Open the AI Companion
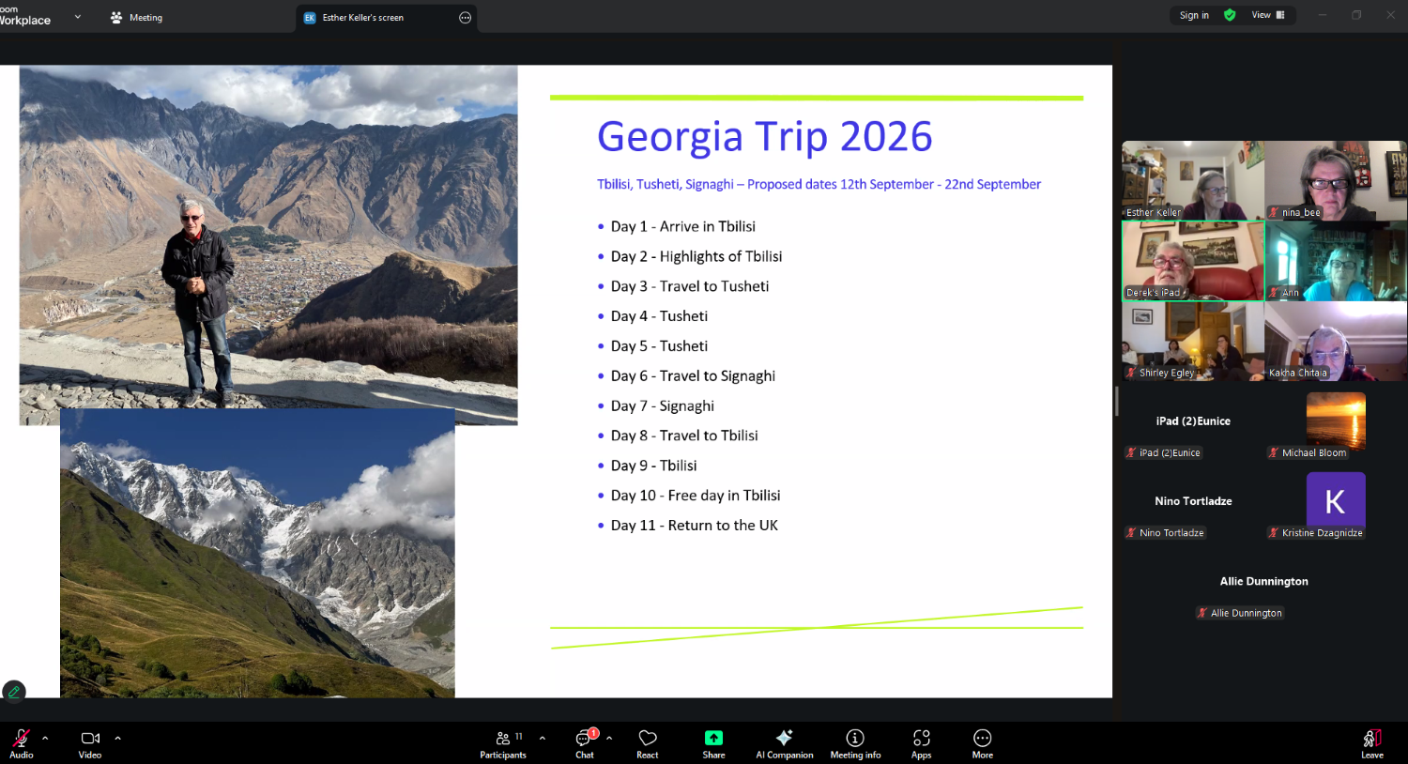This screenshot has width=1408, height=764. tap(784, 743)
